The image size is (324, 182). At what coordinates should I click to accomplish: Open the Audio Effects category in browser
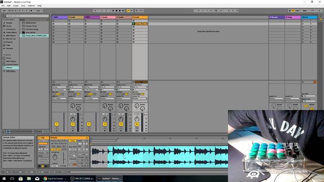coord(11,32)
